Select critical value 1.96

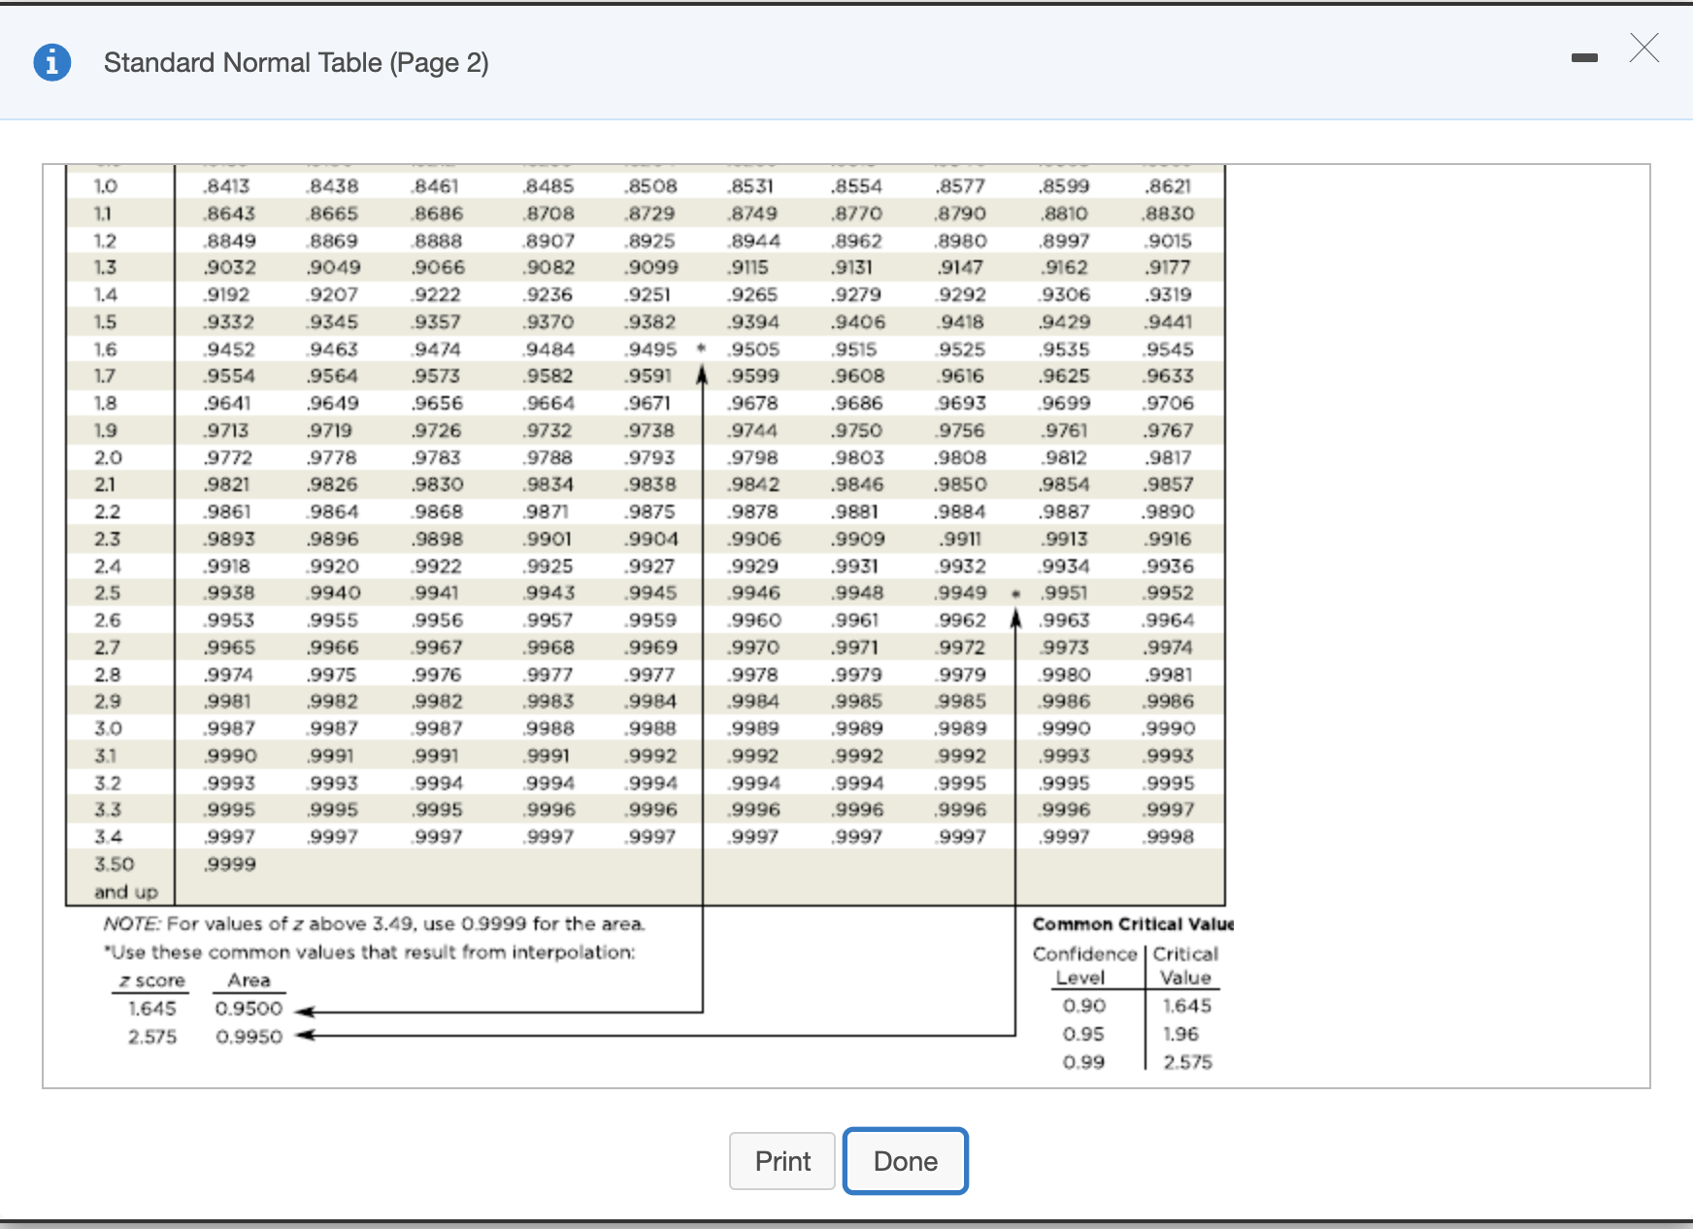click(1181, 1034)
